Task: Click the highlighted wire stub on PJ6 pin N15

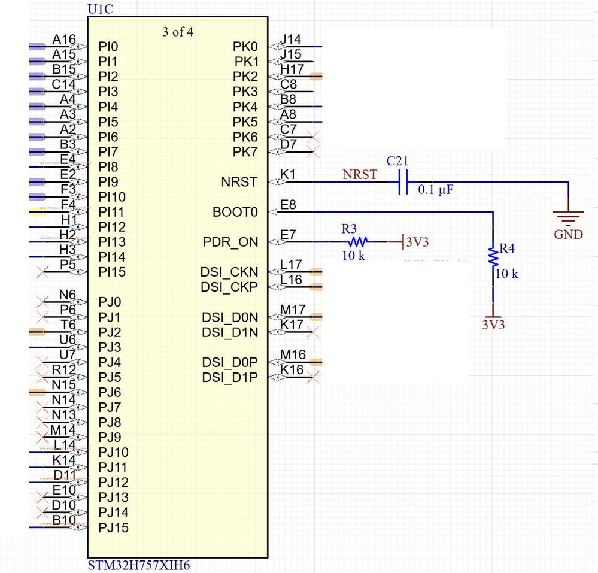Action: (x=37, y=392)
